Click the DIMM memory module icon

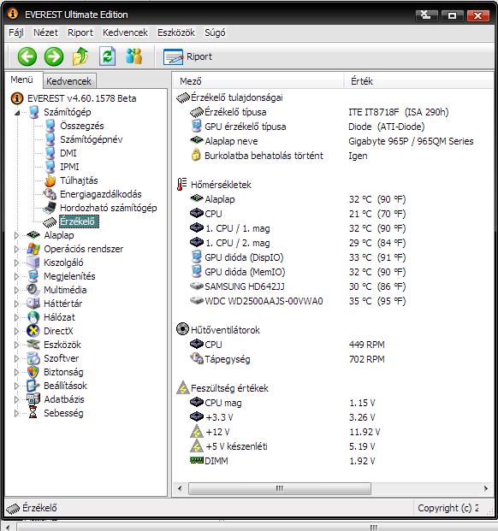click(x=197, y=461)
